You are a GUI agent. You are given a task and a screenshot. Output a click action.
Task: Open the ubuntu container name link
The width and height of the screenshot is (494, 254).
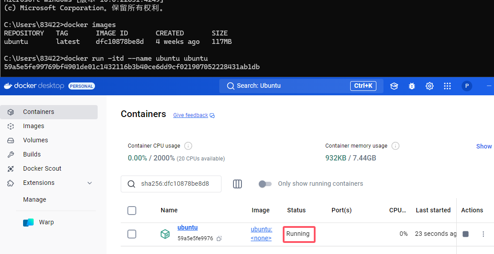[187, 227]
